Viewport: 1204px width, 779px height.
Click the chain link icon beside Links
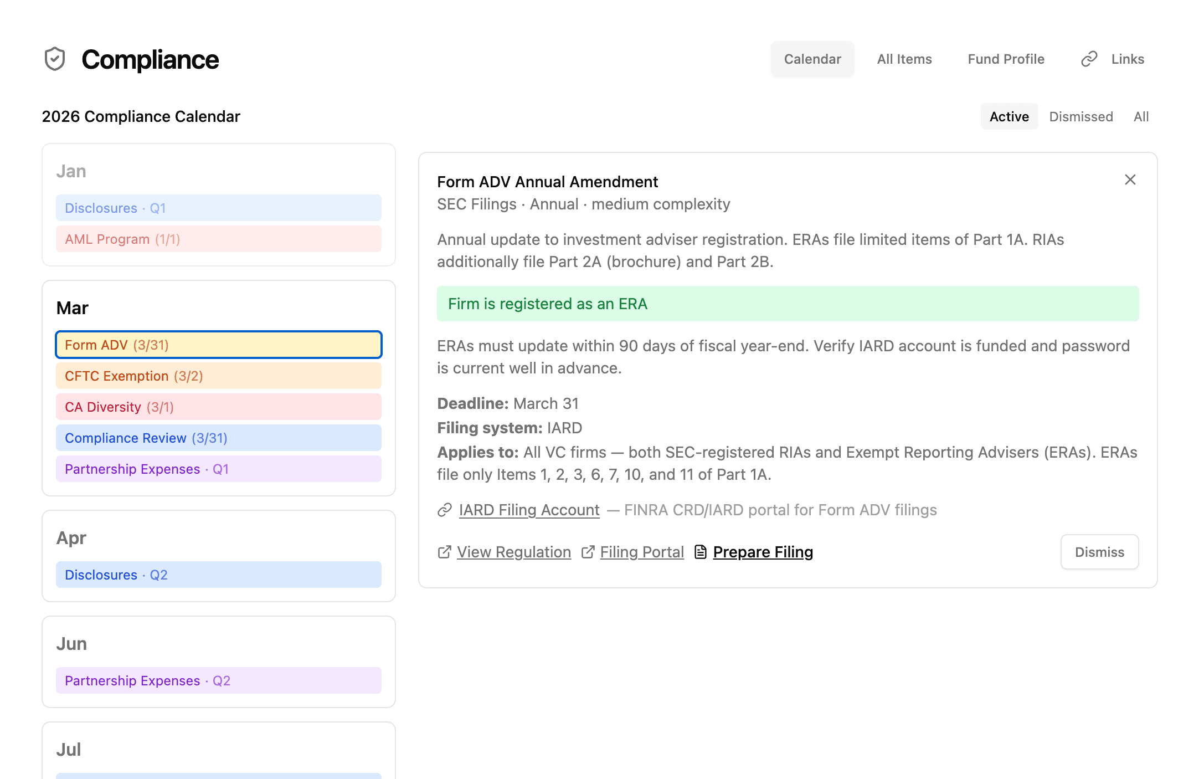pyautogui.click(x=1089, y=59)
